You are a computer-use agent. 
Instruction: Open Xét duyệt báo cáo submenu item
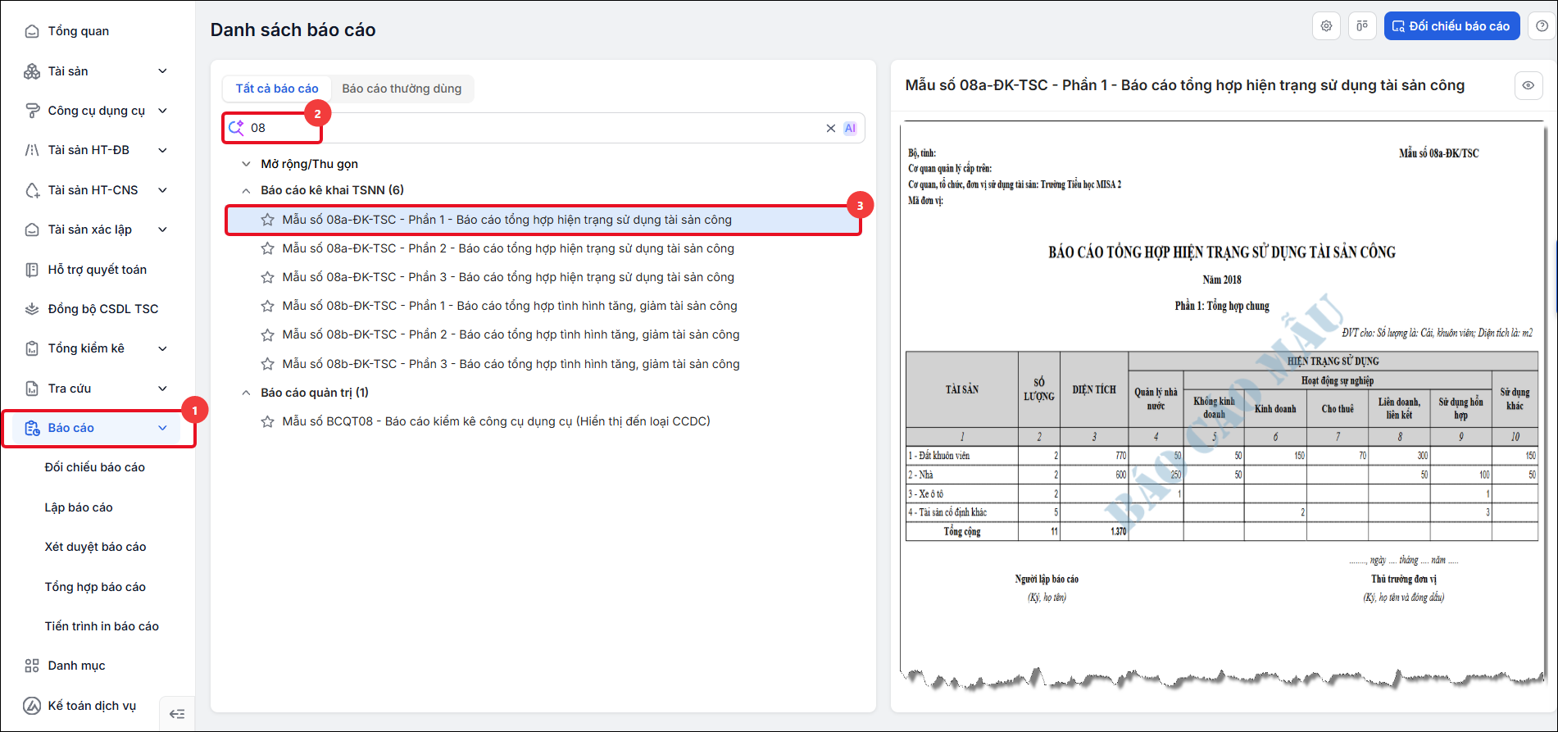point(95,547)
